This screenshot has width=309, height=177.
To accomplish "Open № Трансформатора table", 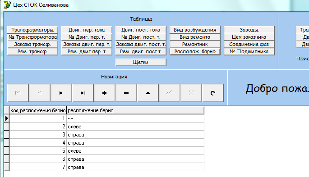I will (33, 37).
